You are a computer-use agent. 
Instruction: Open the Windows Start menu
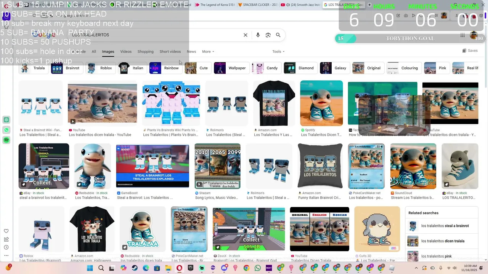click(90, 268)
